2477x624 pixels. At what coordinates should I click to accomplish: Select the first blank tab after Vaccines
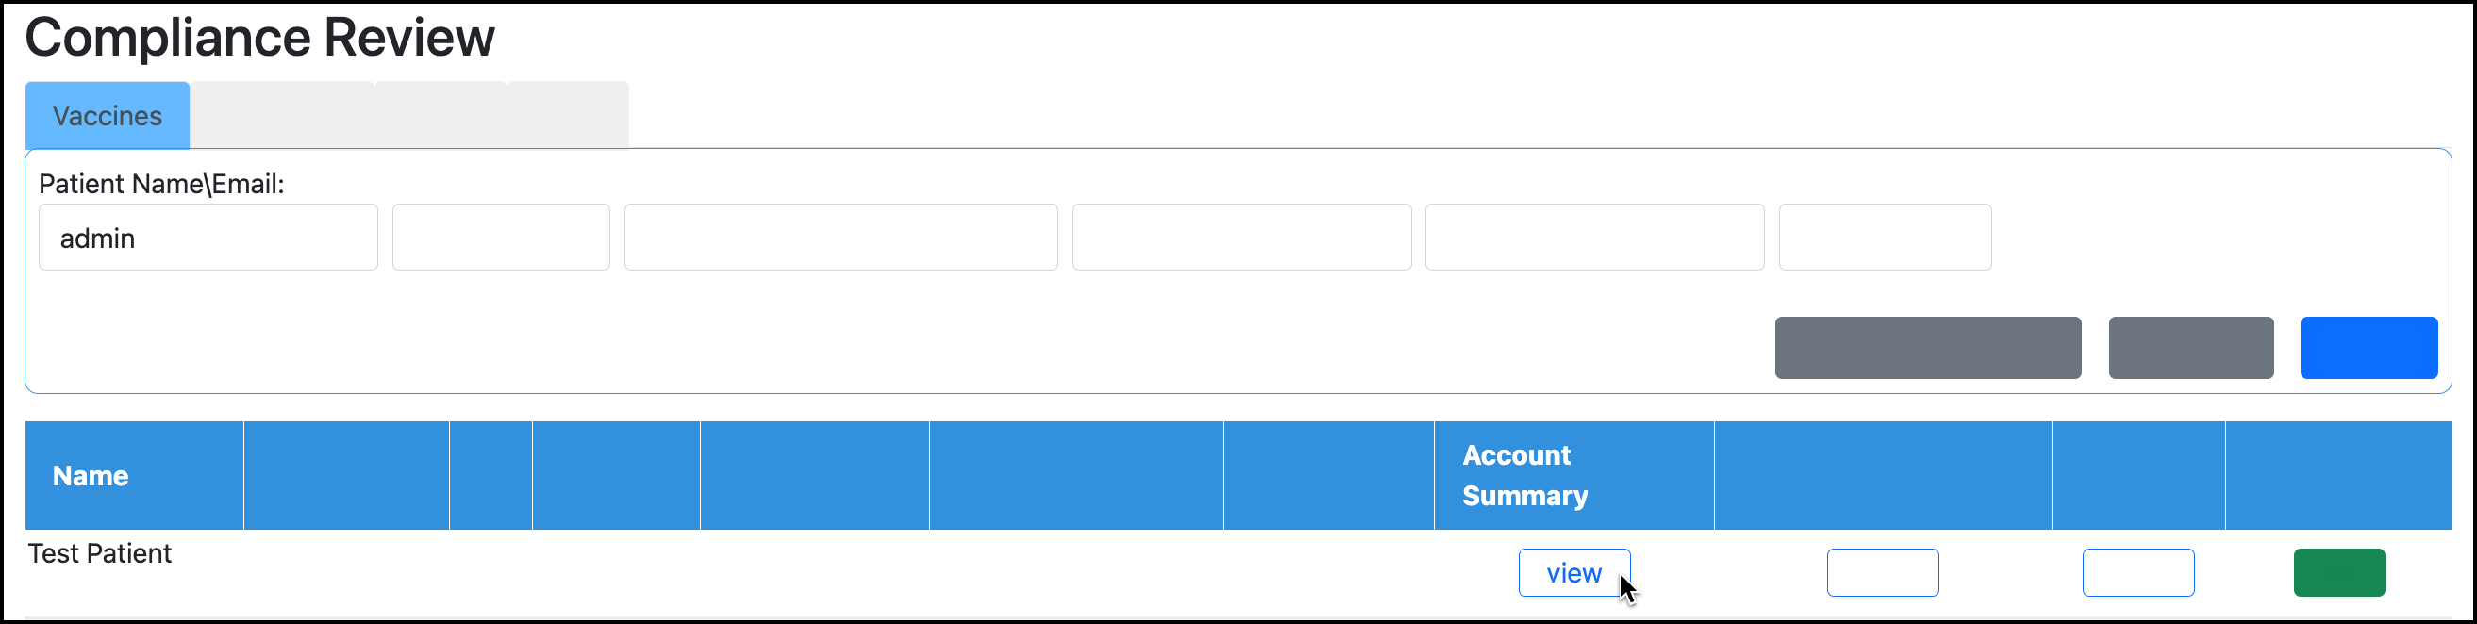click(x=279, y=115)
